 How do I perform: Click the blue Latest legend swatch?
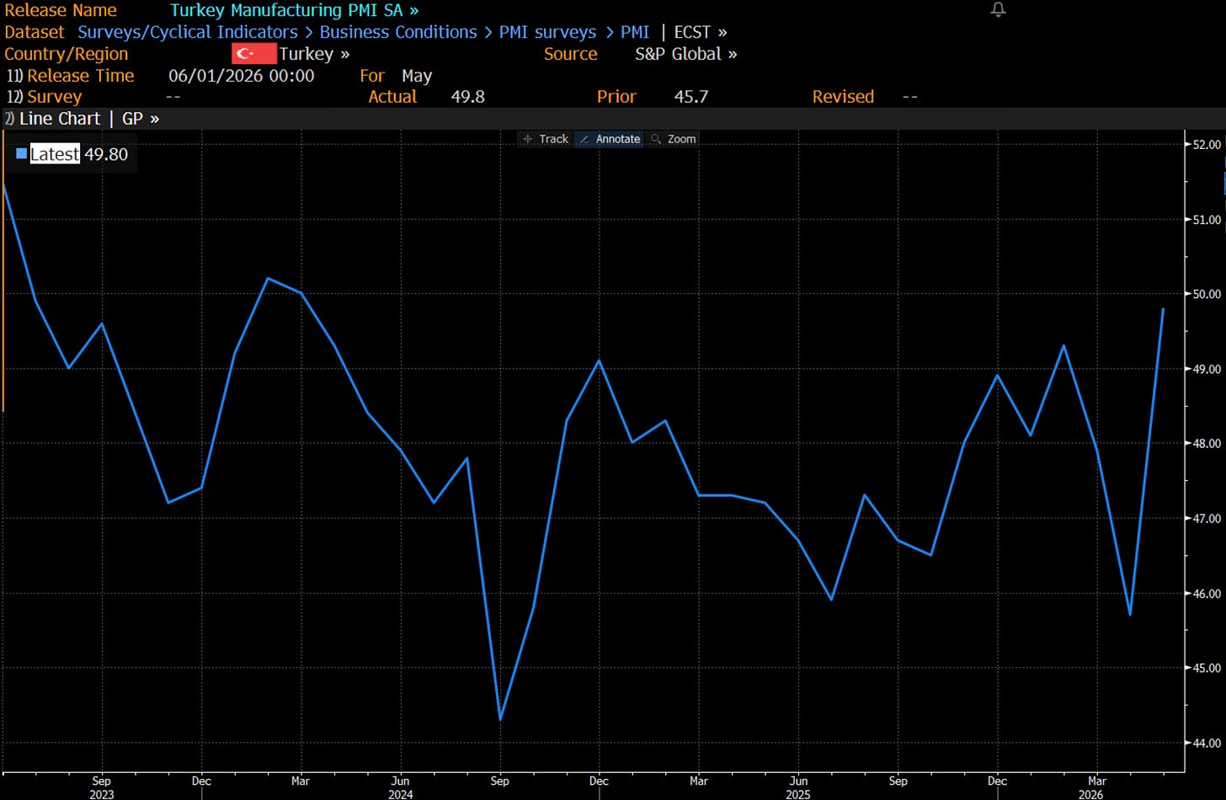(x=22, y=154)
